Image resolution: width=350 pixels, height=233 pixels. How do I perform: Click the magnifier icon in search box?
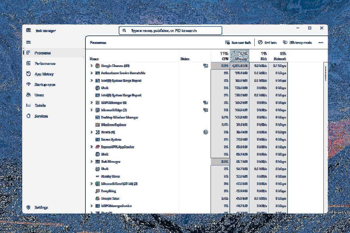click(x=124, y=31)
